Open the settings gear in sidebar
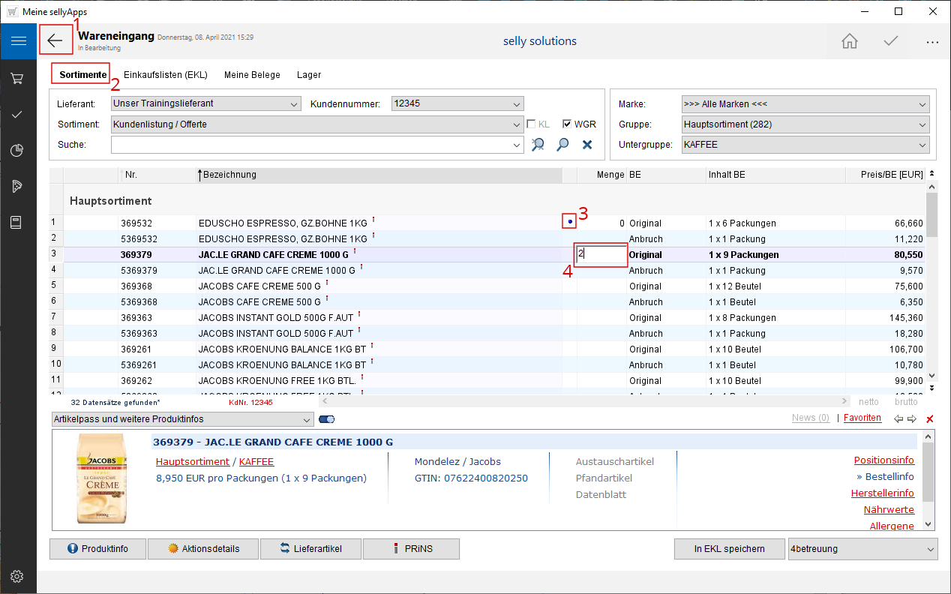The width and height of the screenshot is (951, 594). (x=18, y=576)
